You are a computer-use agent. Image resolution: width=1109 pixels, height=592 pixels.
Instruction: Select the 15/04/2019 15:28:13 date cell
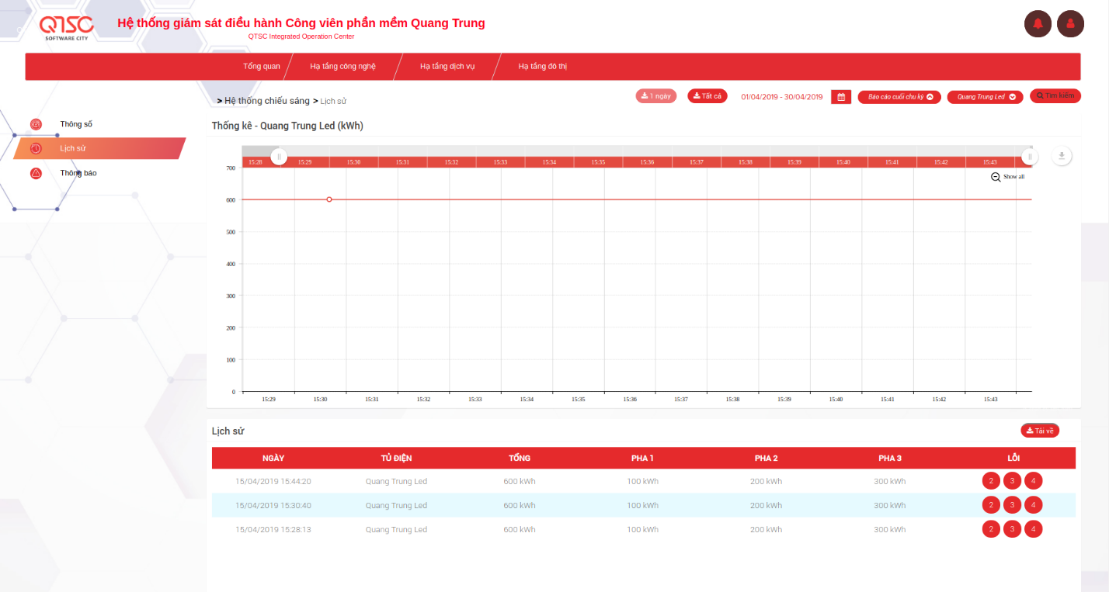[273, 529]
